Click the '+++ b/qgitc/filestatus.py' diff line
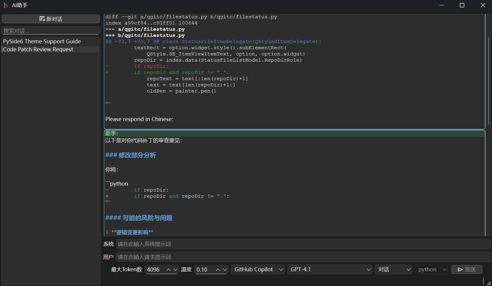Screen dimensions: 492x286 145,35
